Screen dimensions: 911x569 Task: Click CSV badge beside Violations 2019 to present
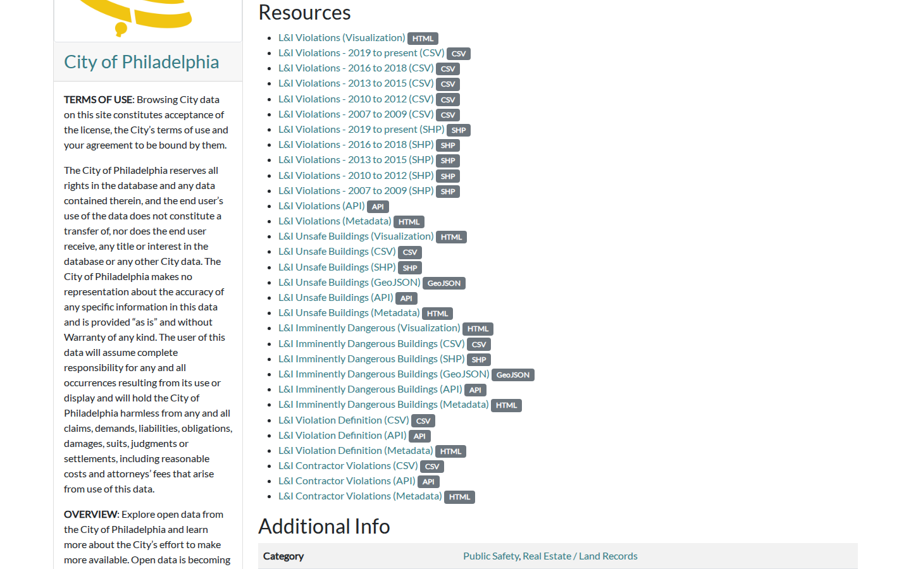click(x=459, y=54)
